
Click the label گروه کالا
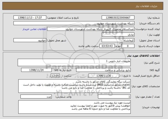(155, 70)
